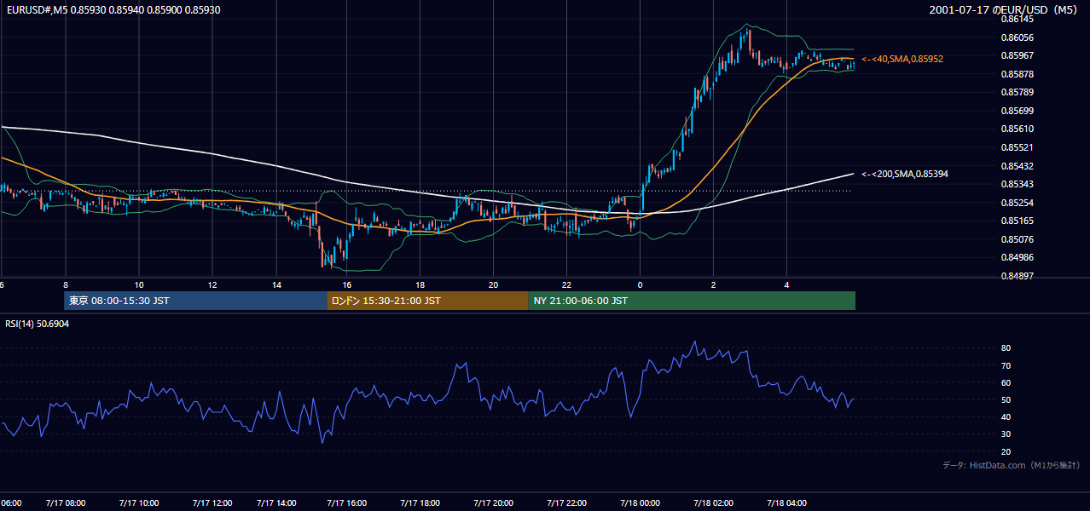
Task: Click hour 12 on the price chart axis
Action: click(212, 284)
